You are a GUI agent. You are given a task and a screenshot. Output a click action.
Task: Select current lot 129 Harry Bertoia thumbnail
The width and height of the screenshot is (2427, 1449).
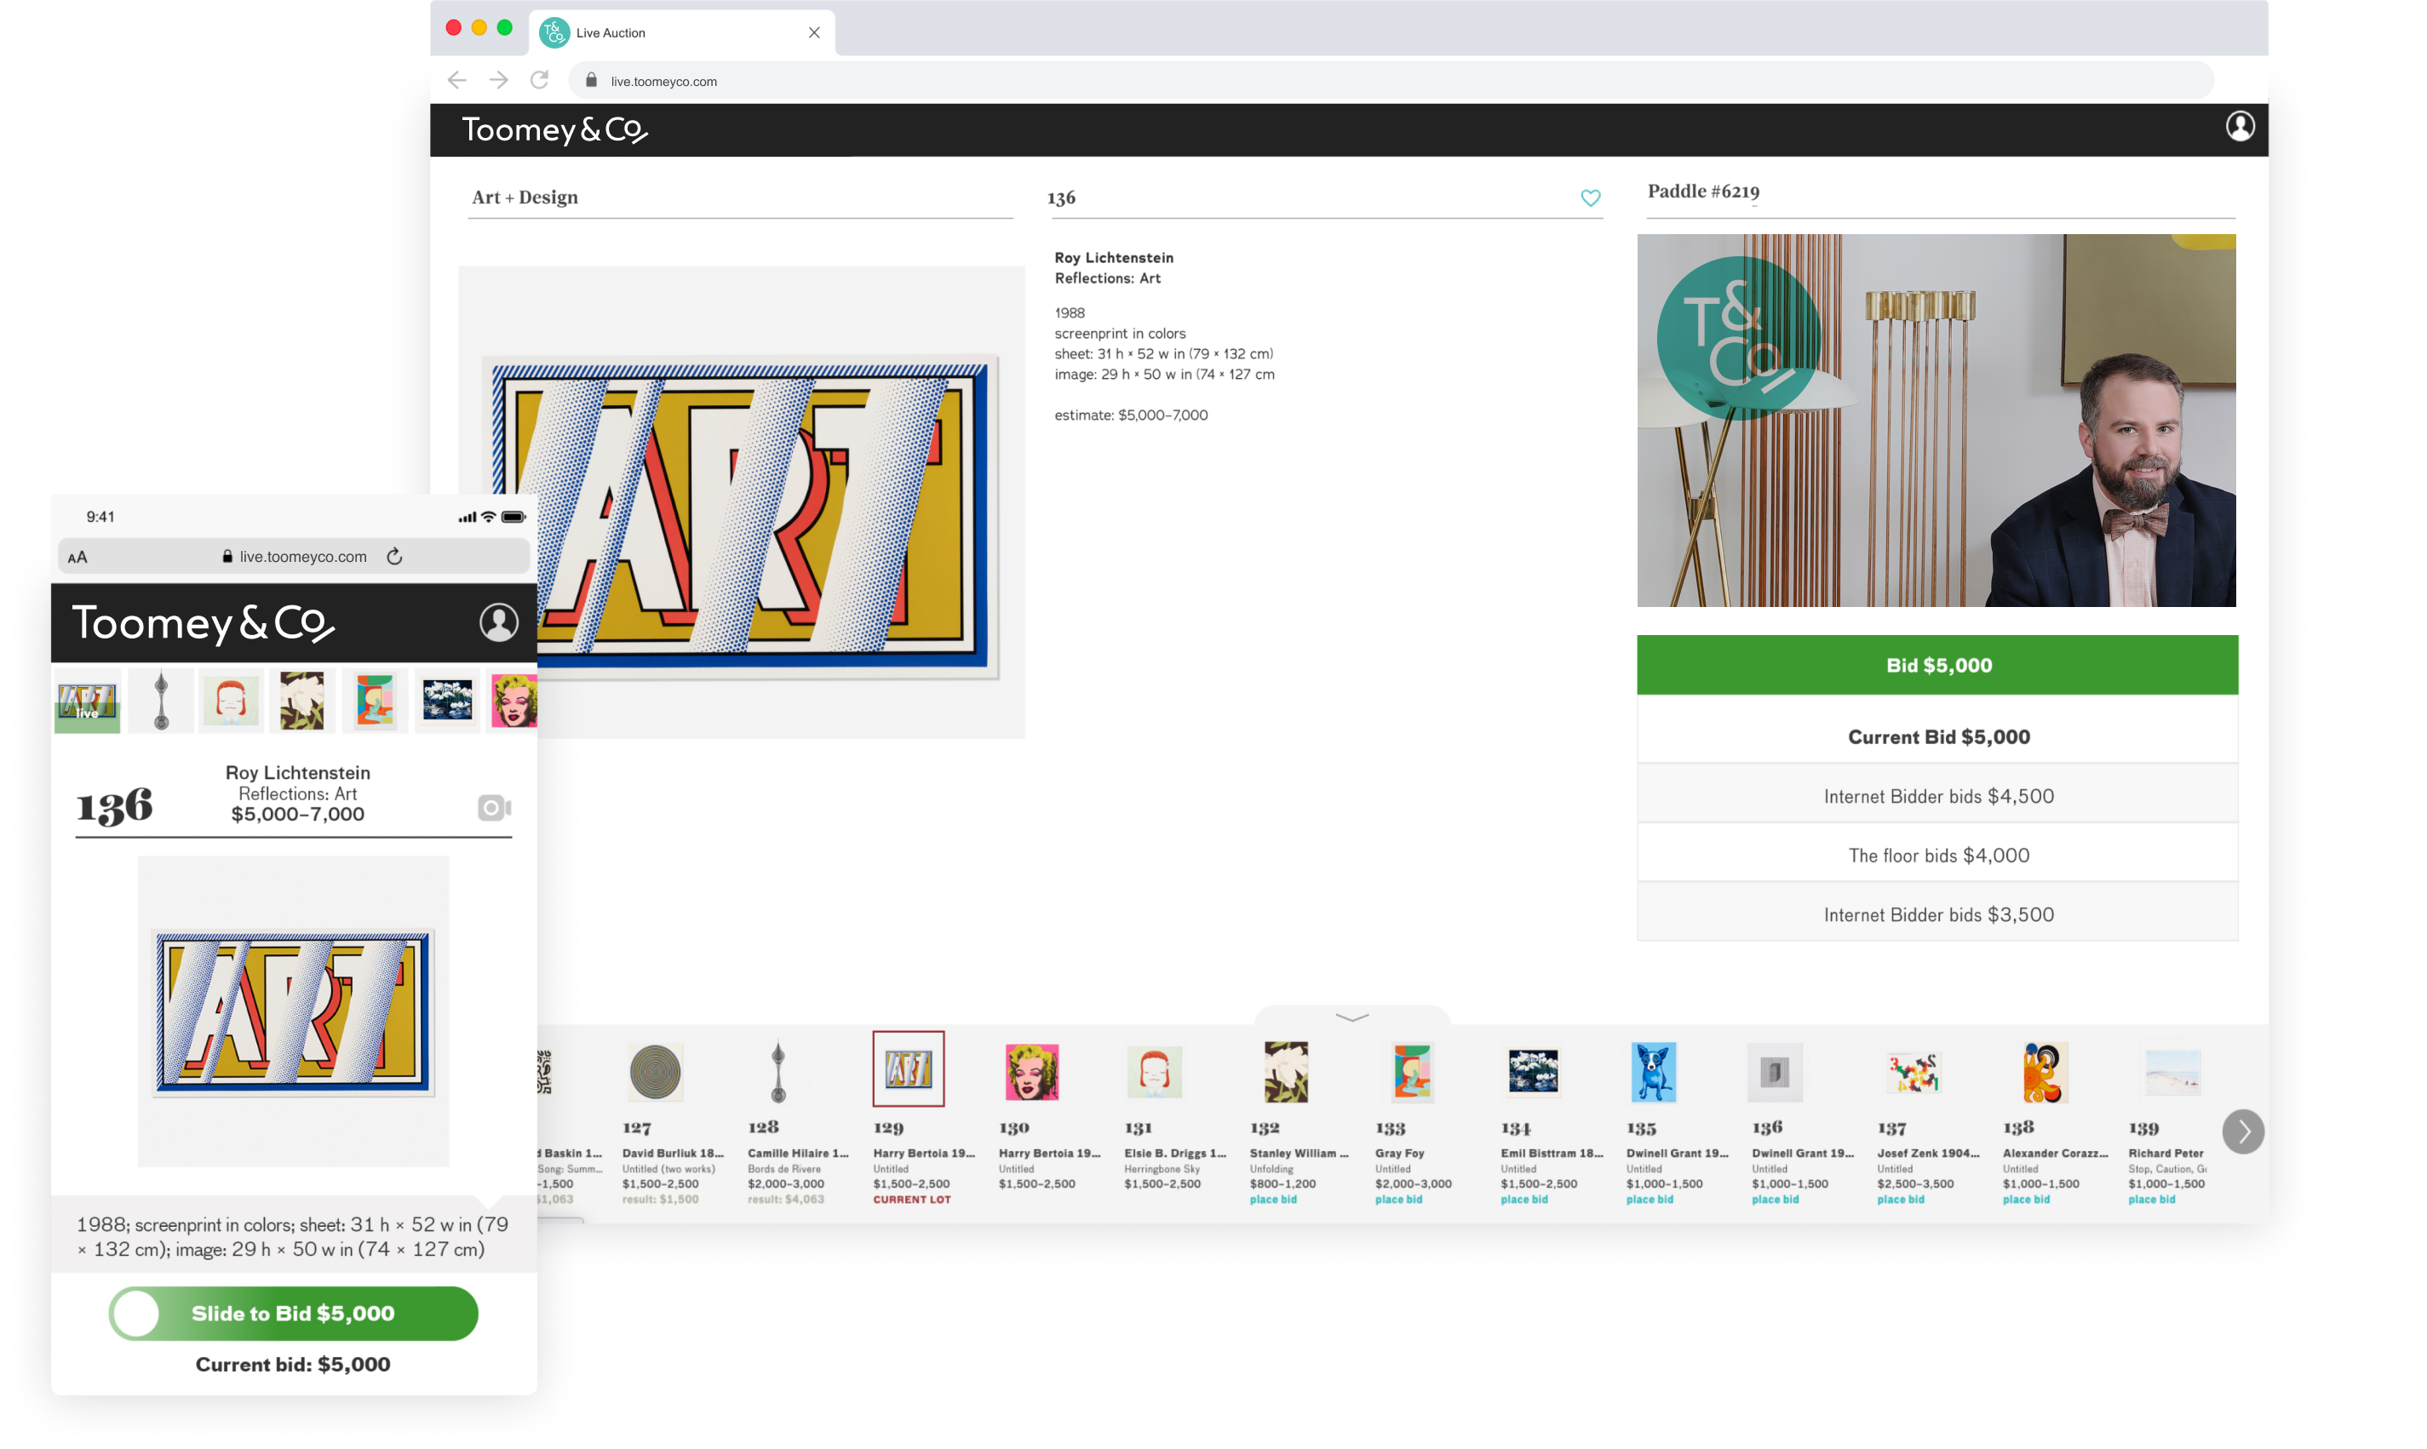click(x=909, y=1069)
